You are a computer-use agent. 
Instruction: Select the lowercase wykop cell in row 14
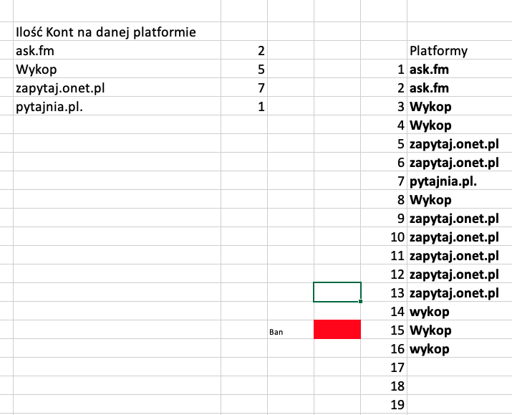pos(460,311)
